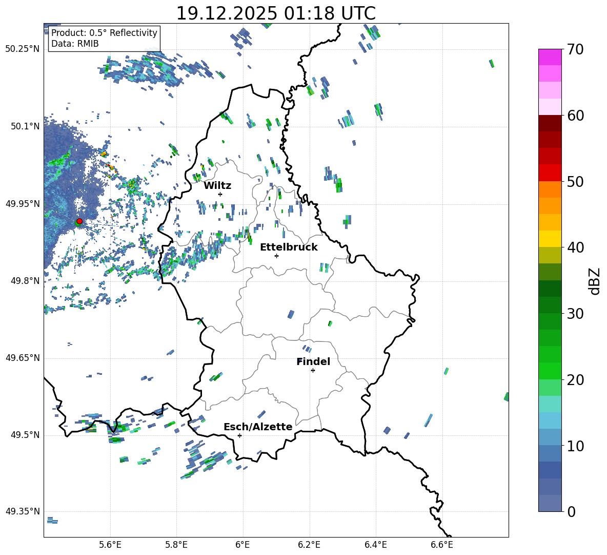Select the Esch/Alzette station cross marker
Viewport: 607px width, 555px height.
click(x=239, y=435)
